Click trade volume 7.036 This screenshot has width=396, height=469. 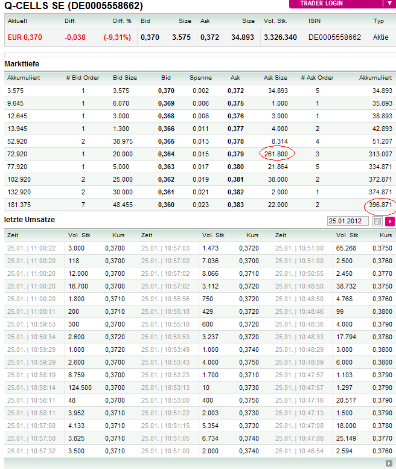pyautogui.click(x=210, y=261)
